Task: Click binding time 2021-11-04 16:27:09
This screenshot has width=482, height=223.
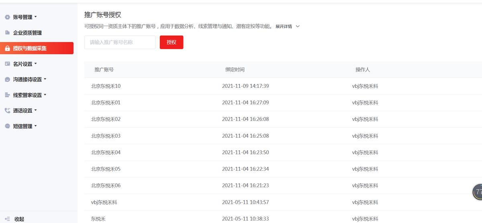Action: [x=245, y=103]
